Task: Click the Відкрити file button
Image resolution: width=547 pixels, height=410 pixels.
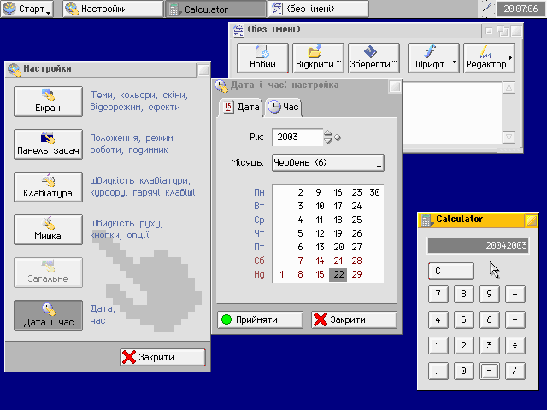Action: click(318, 57)
